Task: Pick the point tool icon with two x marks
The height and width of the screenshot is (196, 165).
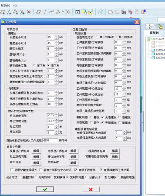Action: [16, 12]
